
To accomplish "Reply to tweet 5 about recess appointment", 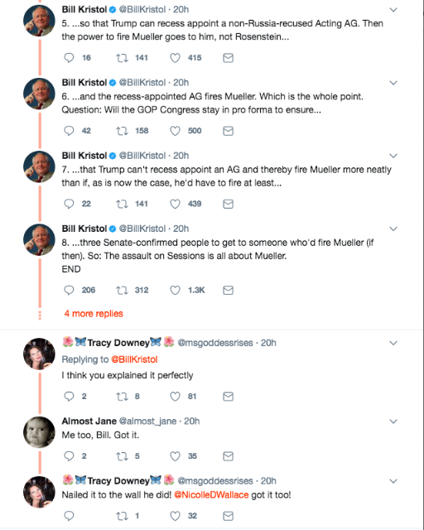I will click(x=69, y=58).
